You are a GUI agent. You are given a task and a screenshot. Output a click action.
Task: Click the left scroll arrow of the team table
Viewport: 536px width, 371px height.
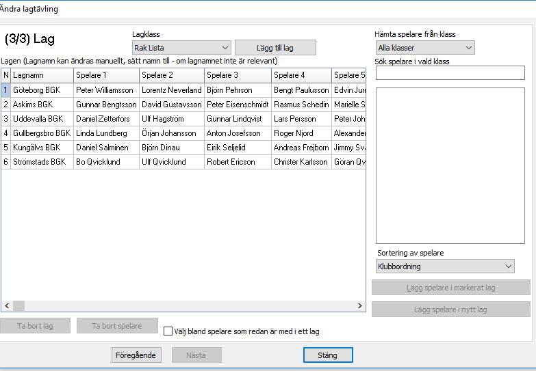click(7, 305)
